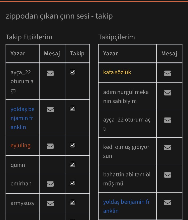This screenshot has width=188, height=220.
Task: Open eyluling author profile link
Action: tap(21, 146)
